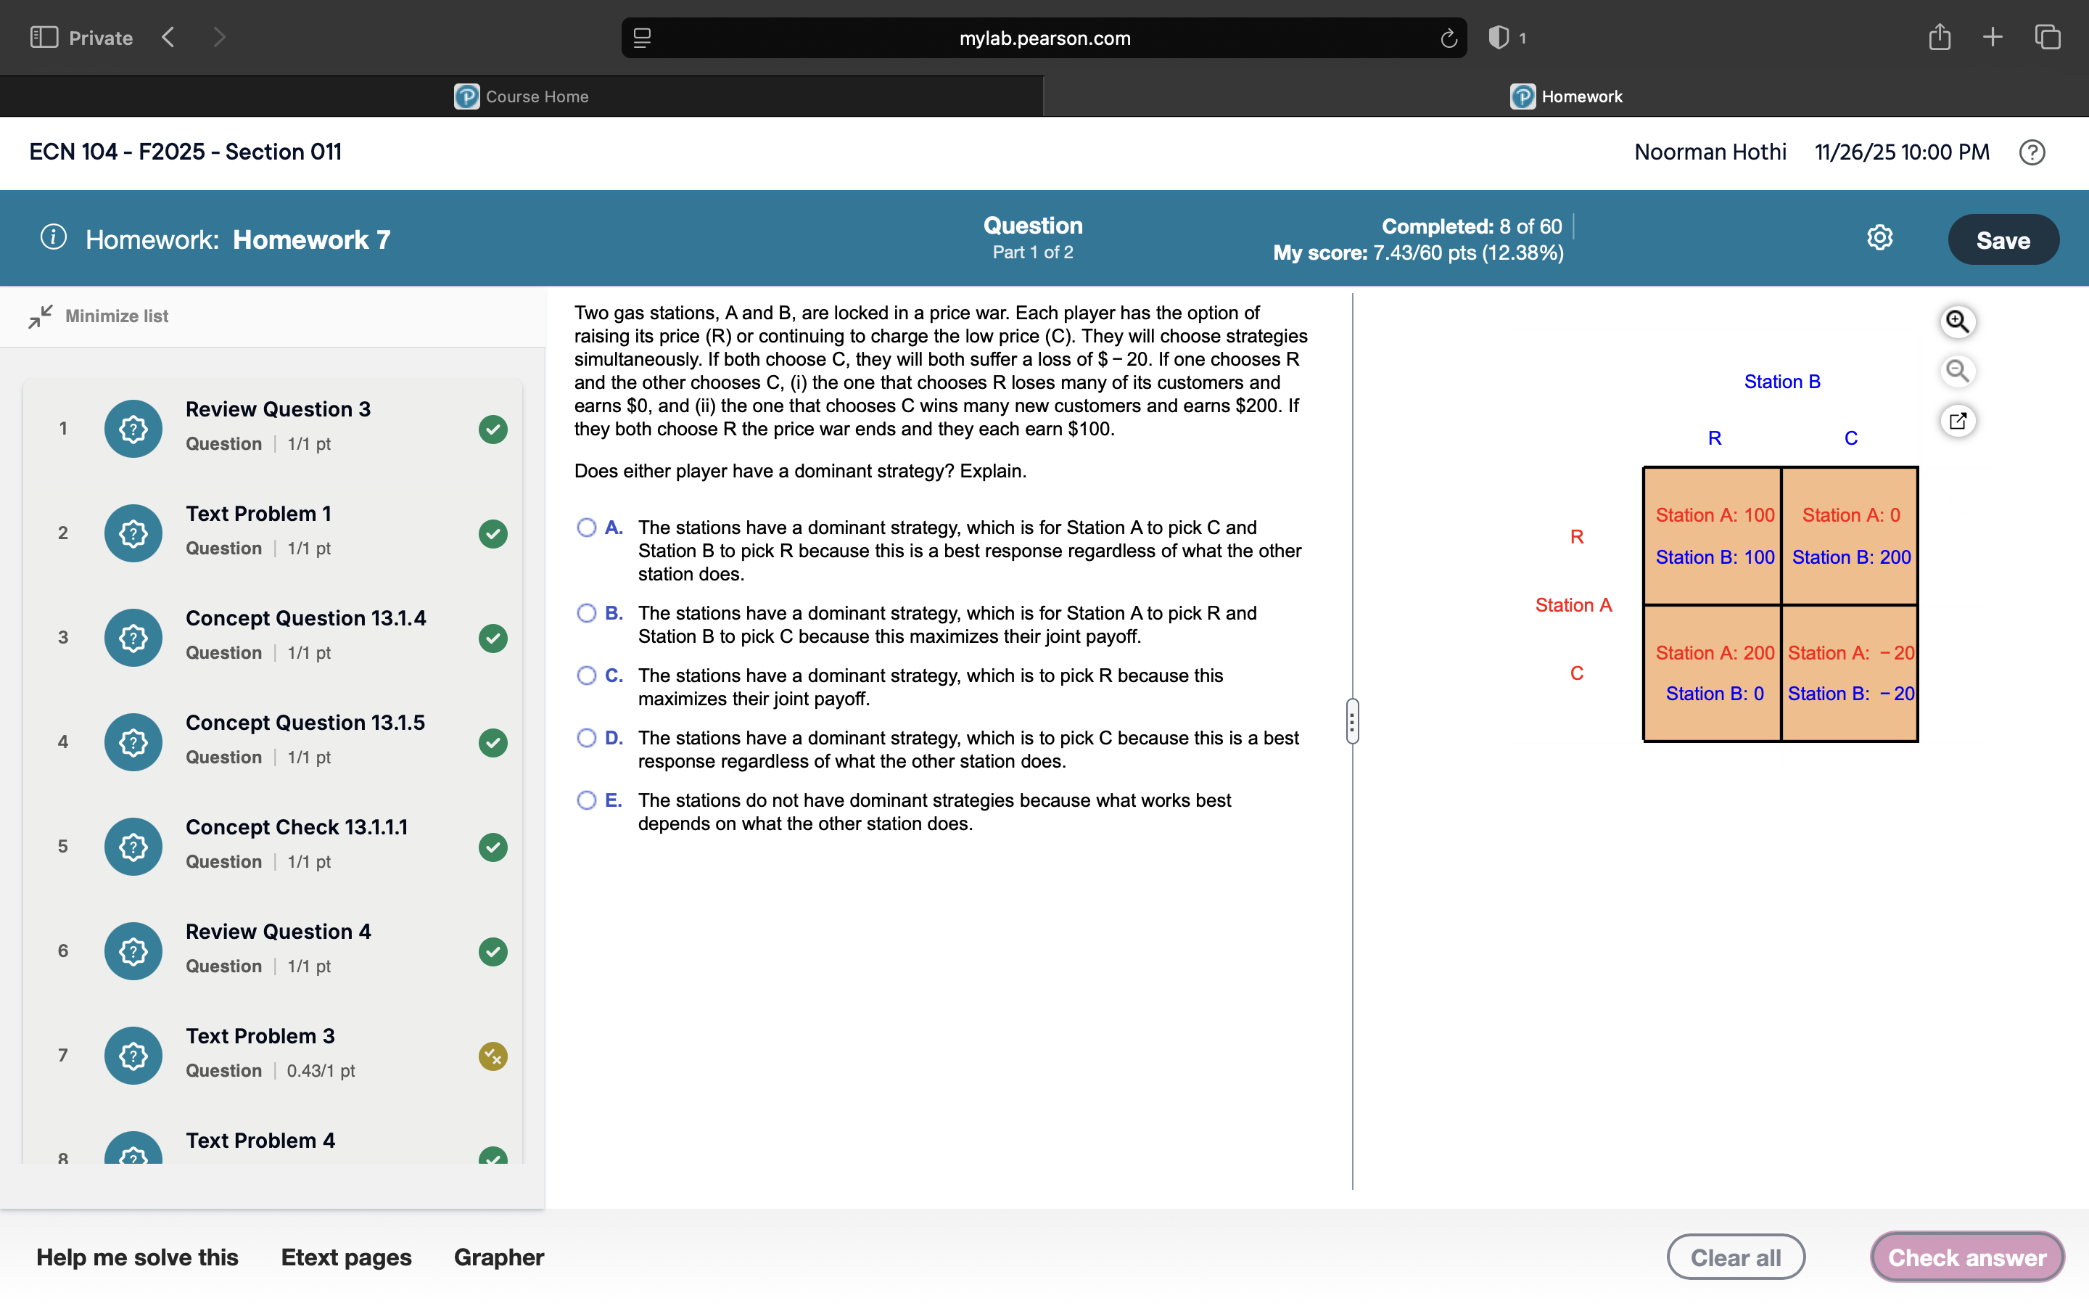Open the tab overview icon
Viewport: 2089px width, 1306px height.
click(x=2047, y=37)
